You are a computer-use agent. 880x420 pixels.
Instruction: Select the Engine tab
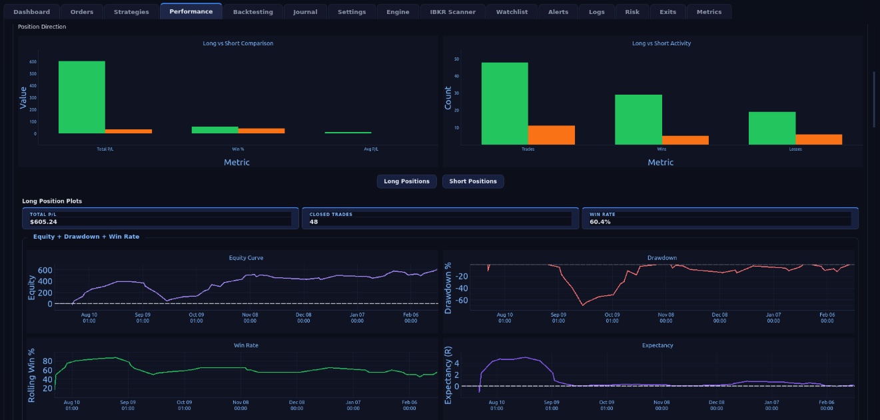[397, 11]
